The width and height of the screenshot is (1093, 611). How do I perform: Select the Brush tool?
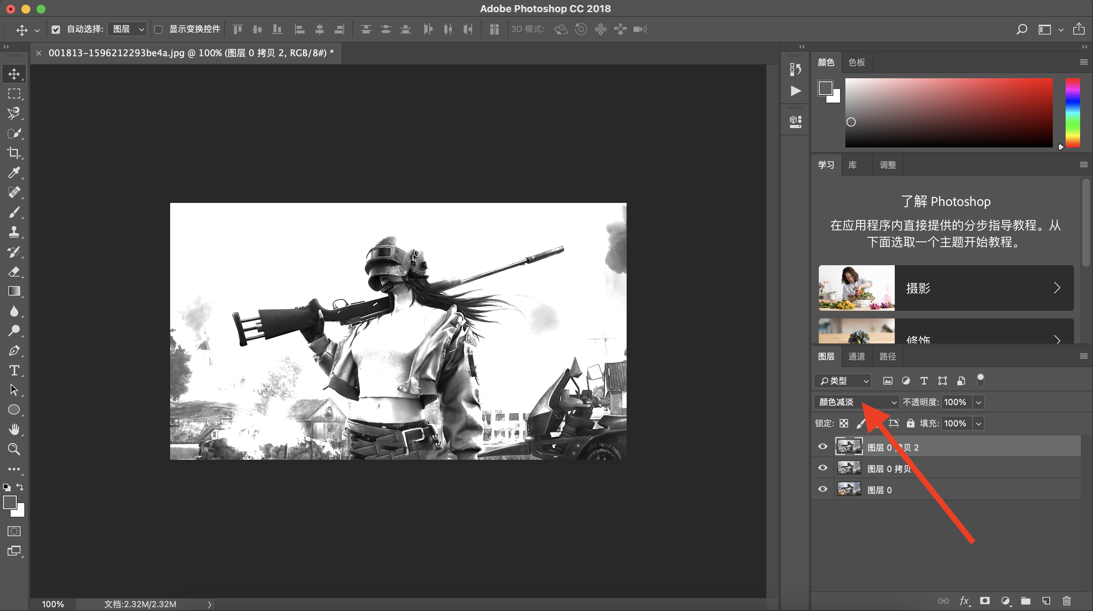[14, 212]
